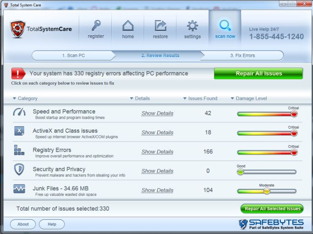This screenshot has width=313, height=234.
Task: Click the issues count 166
Action: coord(208,152)
